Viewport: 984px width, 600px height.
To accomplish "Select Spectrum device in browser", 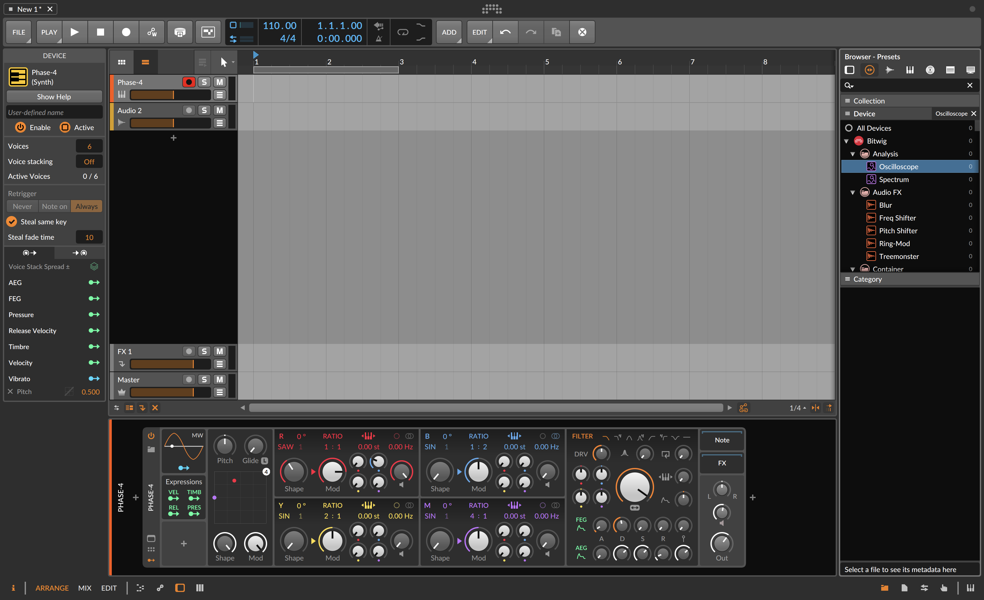I will click(x=893, y=179).
